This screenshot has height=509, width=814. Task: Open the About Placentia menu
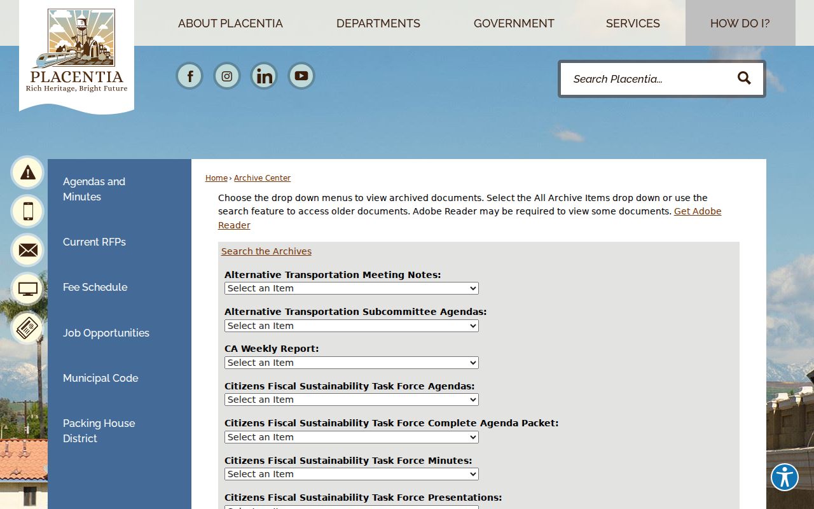pos(230,24)
